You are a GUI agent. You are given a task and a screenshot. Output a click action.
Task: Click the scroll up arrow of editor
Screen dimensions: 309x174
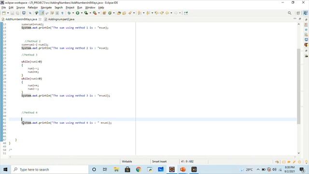(299, 24)
